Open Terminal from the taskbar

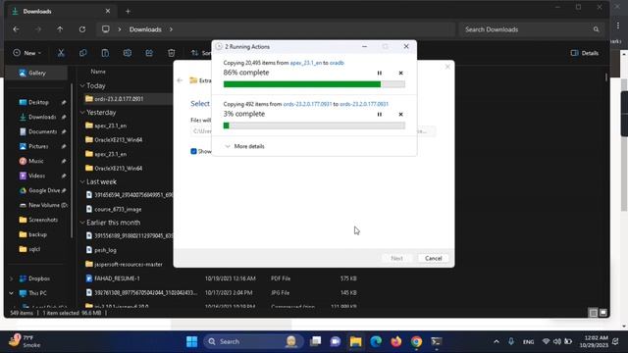click(x=437, y=341)
